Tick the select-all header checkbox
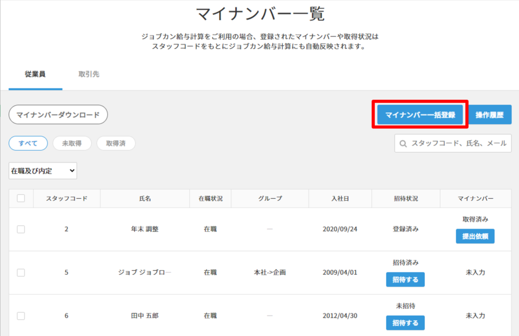 21,198
